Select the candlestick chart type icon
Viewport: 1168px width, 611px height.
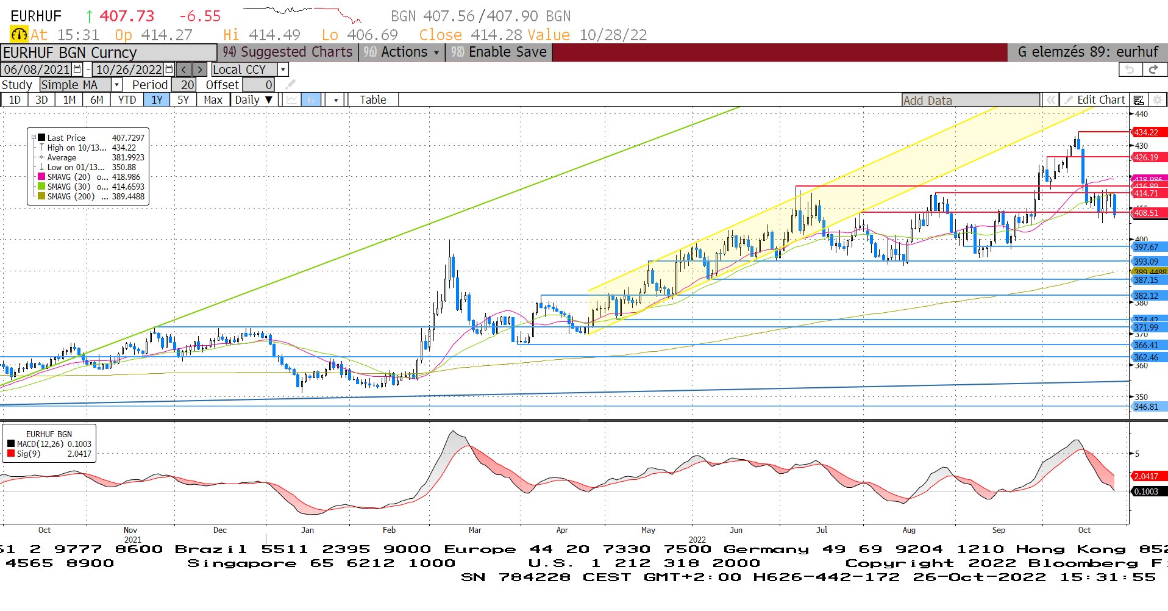pyautogui.click(x=311, y=100)
